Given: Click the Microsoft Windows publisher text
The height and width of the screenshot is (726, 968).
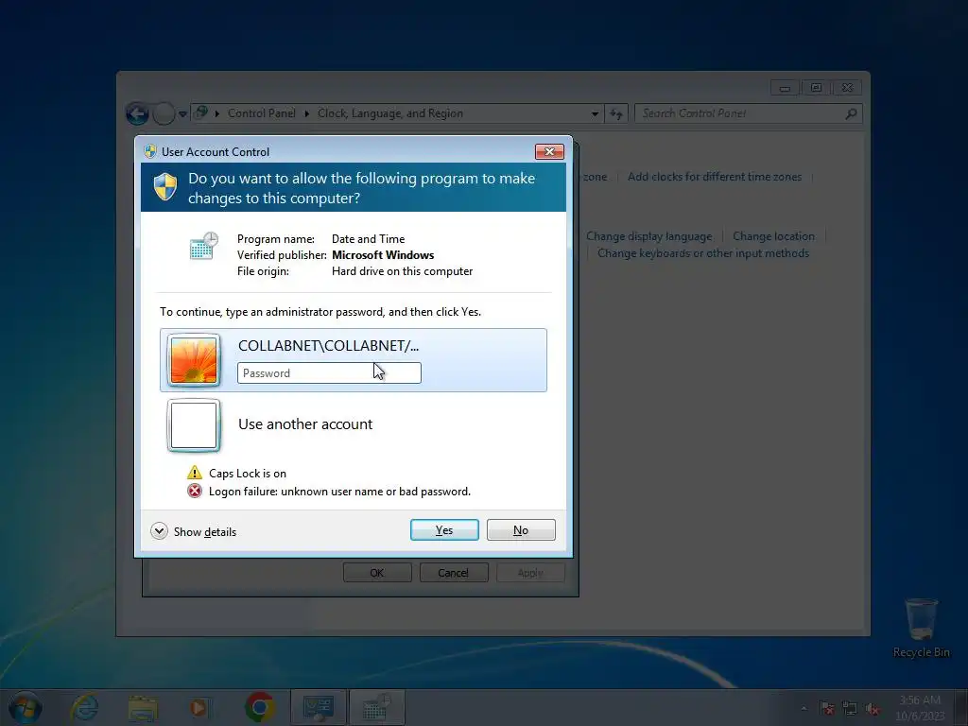Looking at the screenshot, I should click(383, 255).
